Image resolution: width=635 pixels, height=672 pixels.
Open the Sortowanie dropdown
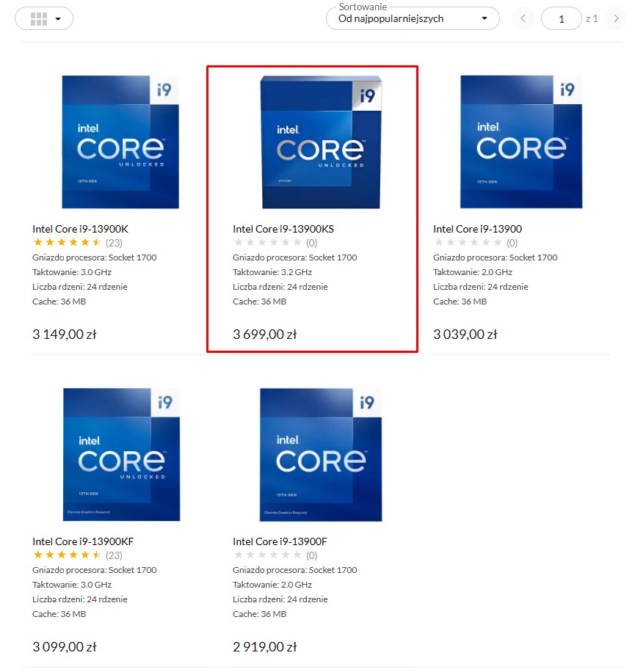coord(413,18)
